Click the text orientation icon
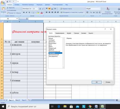The width and height of the screenshot is (120, 109). point(55,9)
